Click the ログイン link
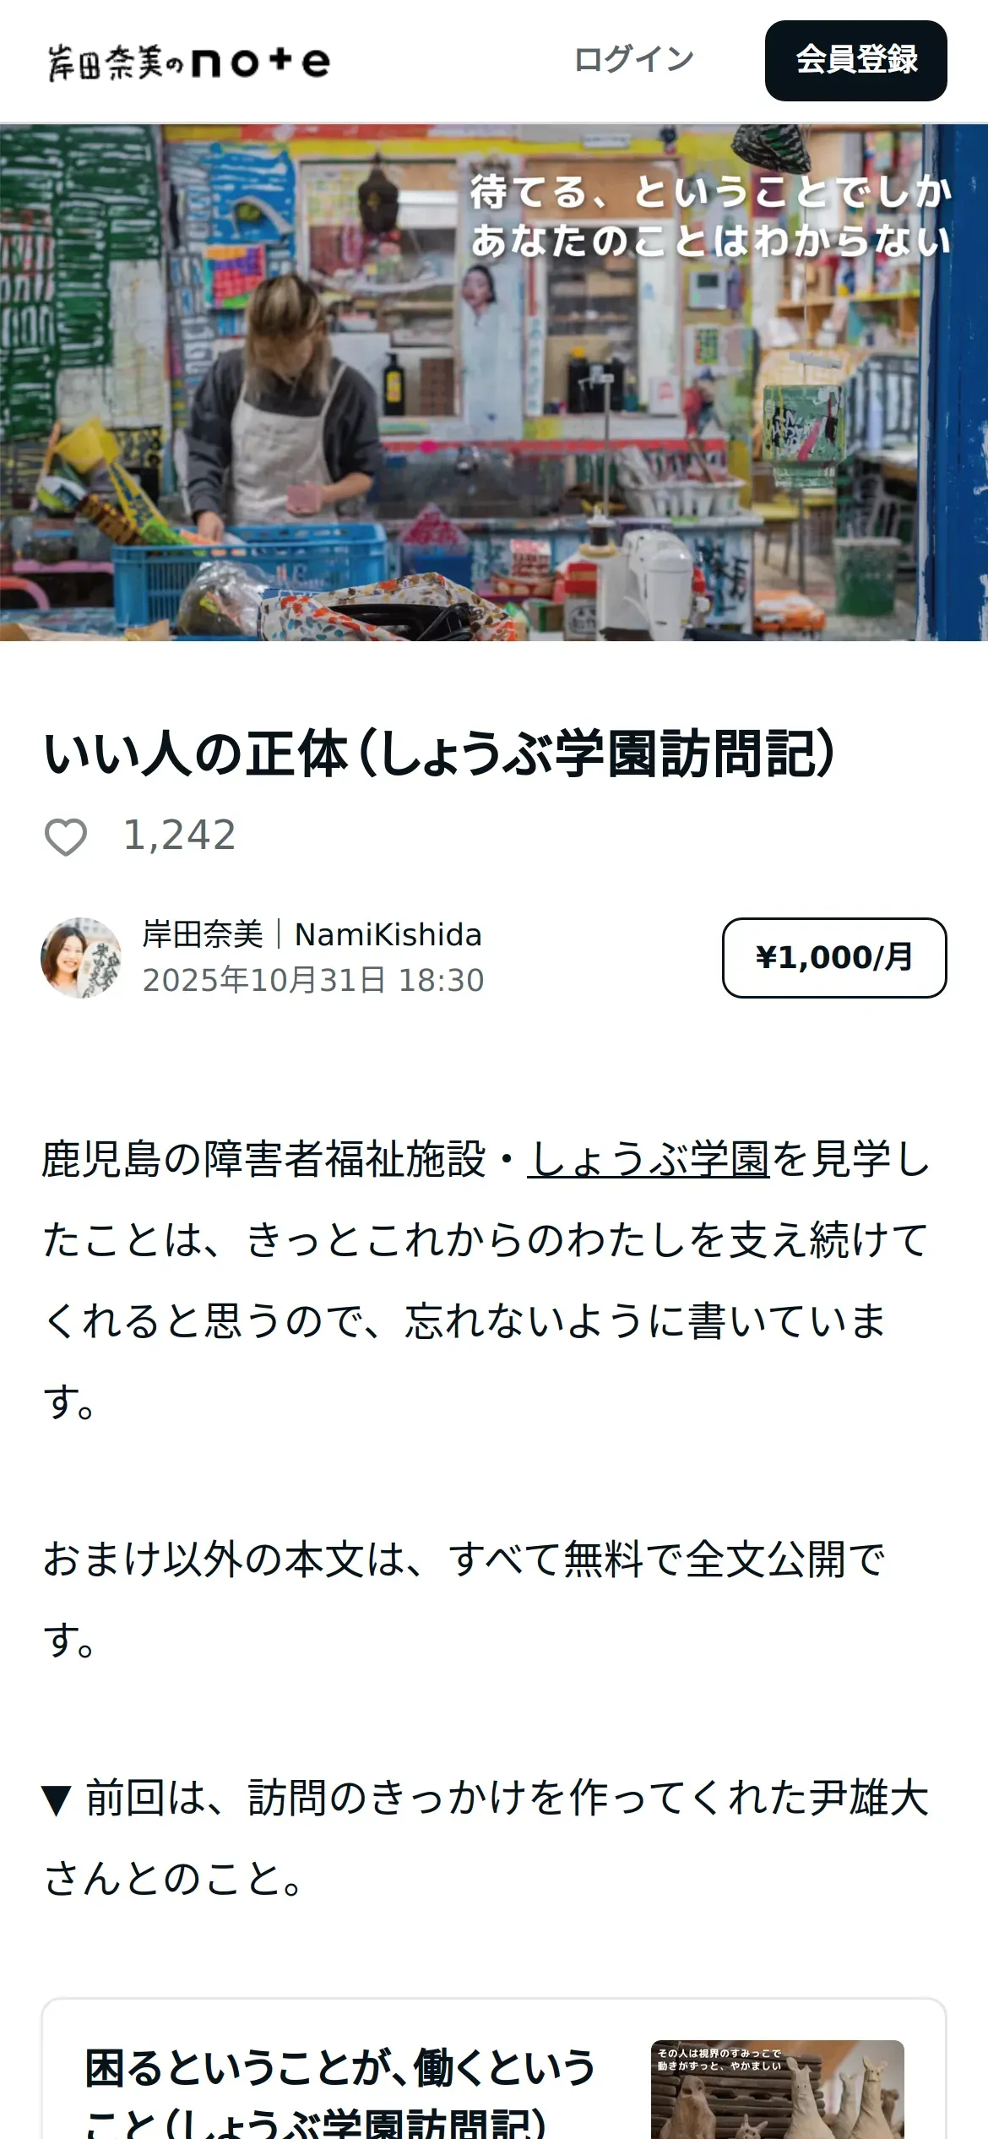The height and width of the screenshot is (2139, 988). pyautogui.click(x=633, y=60)
